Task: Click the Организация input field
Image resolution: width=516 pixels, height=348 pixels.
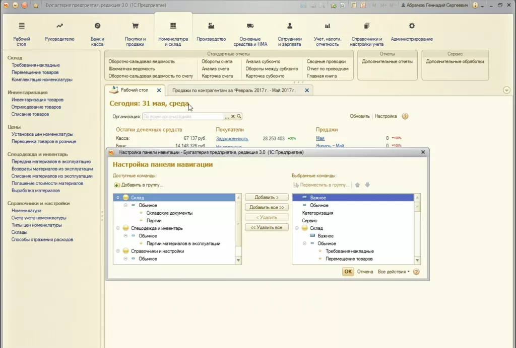Action: tap(182, 116)
